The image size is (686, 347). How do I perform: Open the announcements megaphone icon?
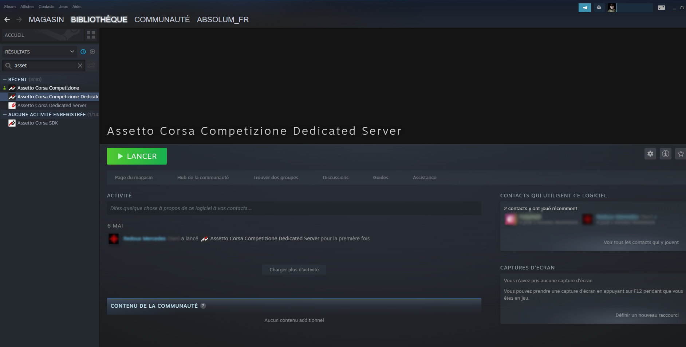pos(584,7)
